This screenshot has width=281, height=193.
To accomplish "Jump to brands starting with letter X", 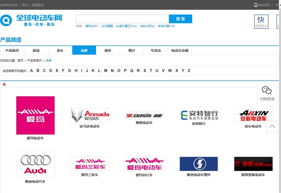I will coord(177,70).
